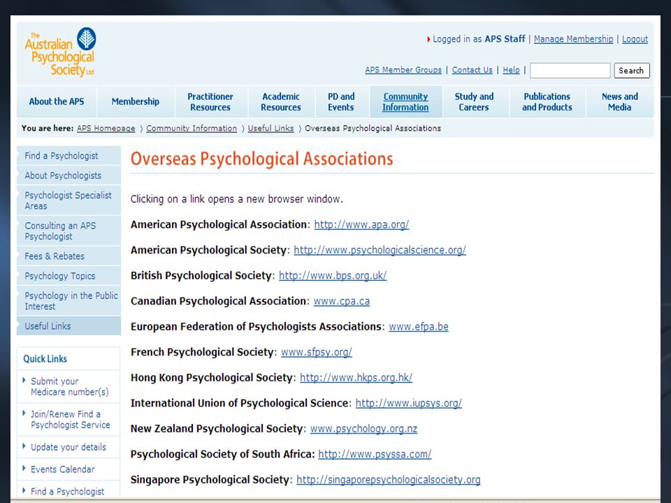The height and width of the screenshot is (503, 671).
Task: Open Psychologist Specialist Areas sidebar item
Action: [x=69, y=201]
